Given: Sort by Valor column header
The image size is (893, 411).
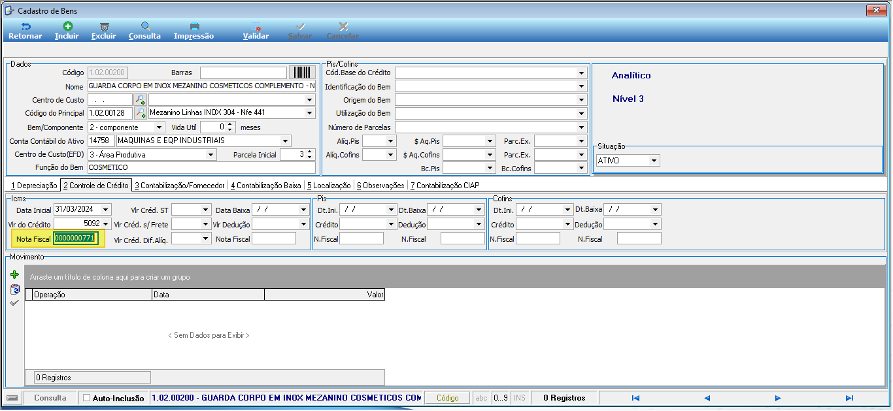Looking at the screenshot, I should tap(325, 295).
